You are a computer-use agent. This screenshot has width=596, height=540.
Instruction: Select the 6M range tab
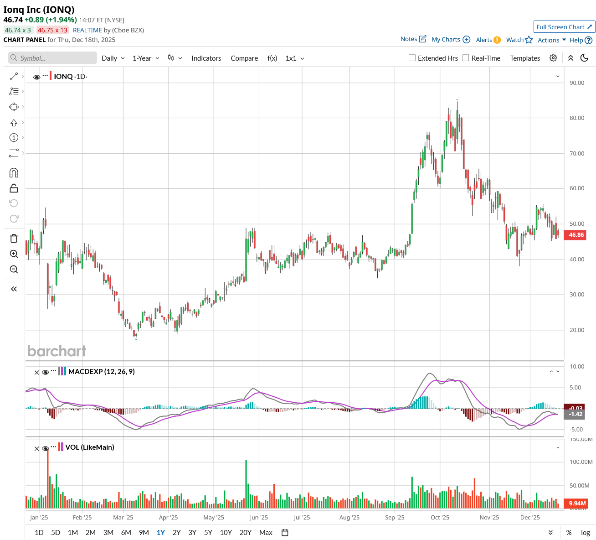126,532
